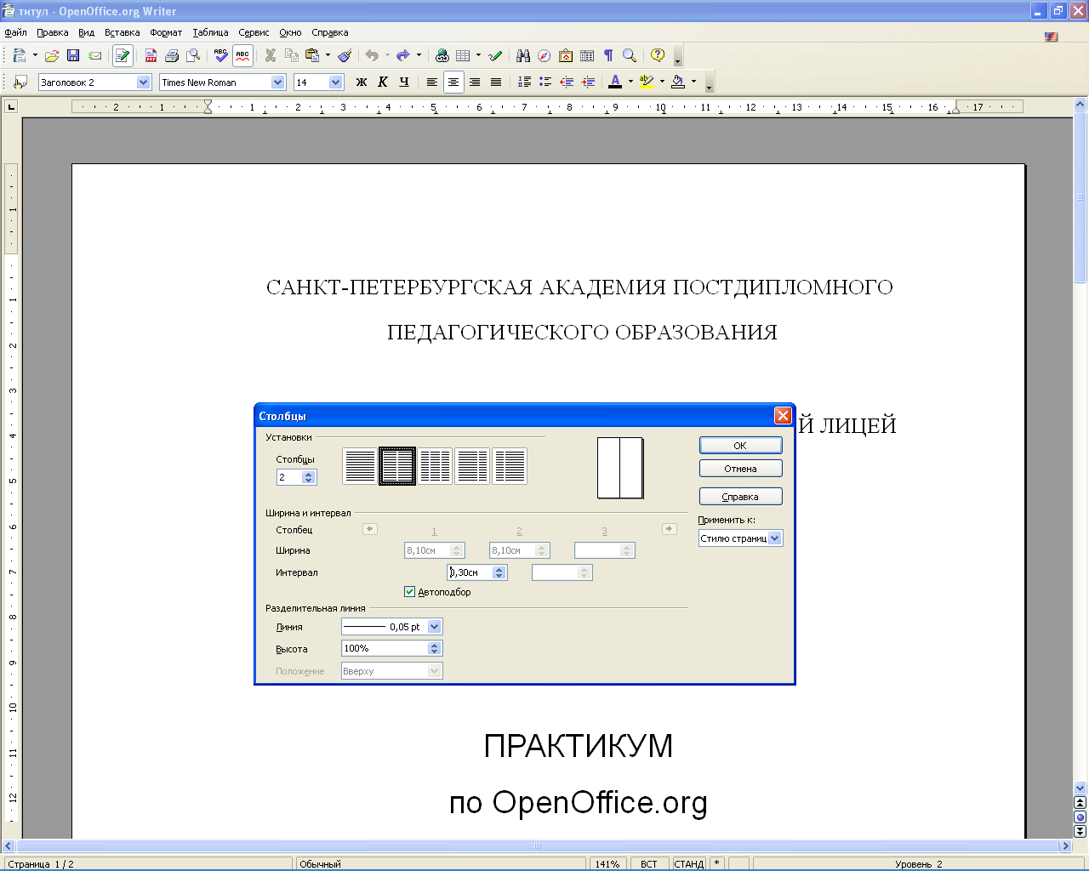Underline text with the Ч icon
The image size is (1089, 871).
pos(404,82)
